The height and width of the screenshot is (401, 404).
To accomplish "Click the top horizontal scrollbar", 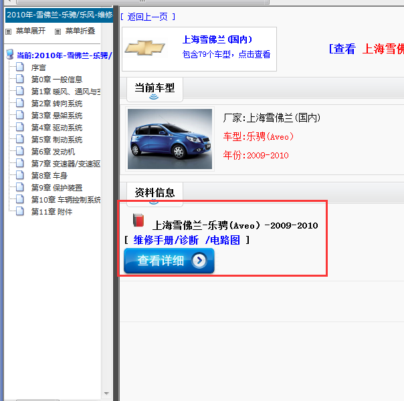I will pos(142,1).
